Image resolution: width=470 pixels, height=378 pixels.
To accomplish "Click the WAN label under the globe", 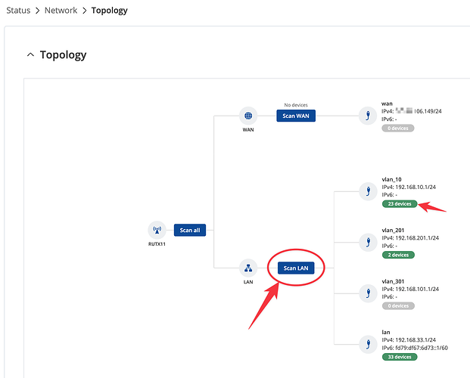I will click(248, 130).
